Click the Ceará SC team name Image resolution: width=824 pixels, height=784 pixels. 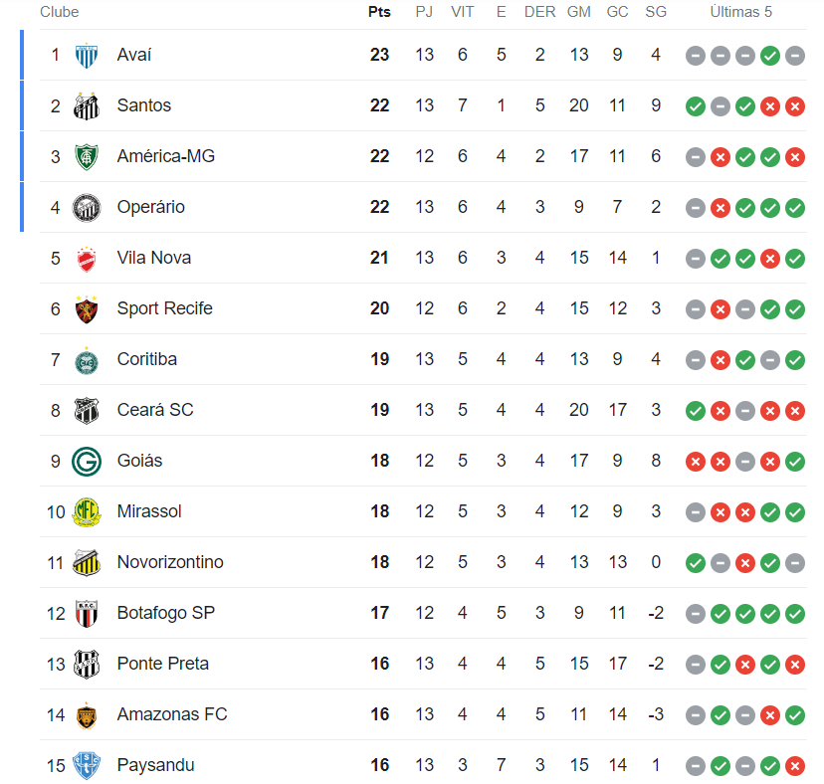click(x=154, y=410)
